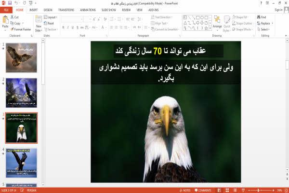Open the Layout dropdown
The height and width of the screenshot is (193, 289).
click(x=51, y=17)
